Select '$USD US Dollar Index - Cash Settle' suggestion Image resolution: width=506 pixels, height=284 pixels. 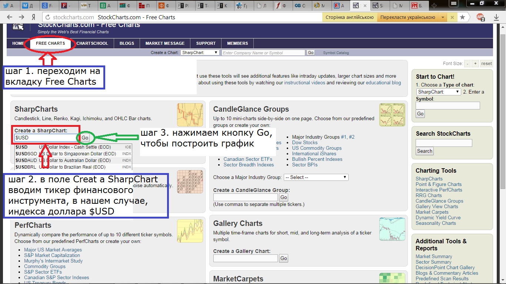point(73,147)
